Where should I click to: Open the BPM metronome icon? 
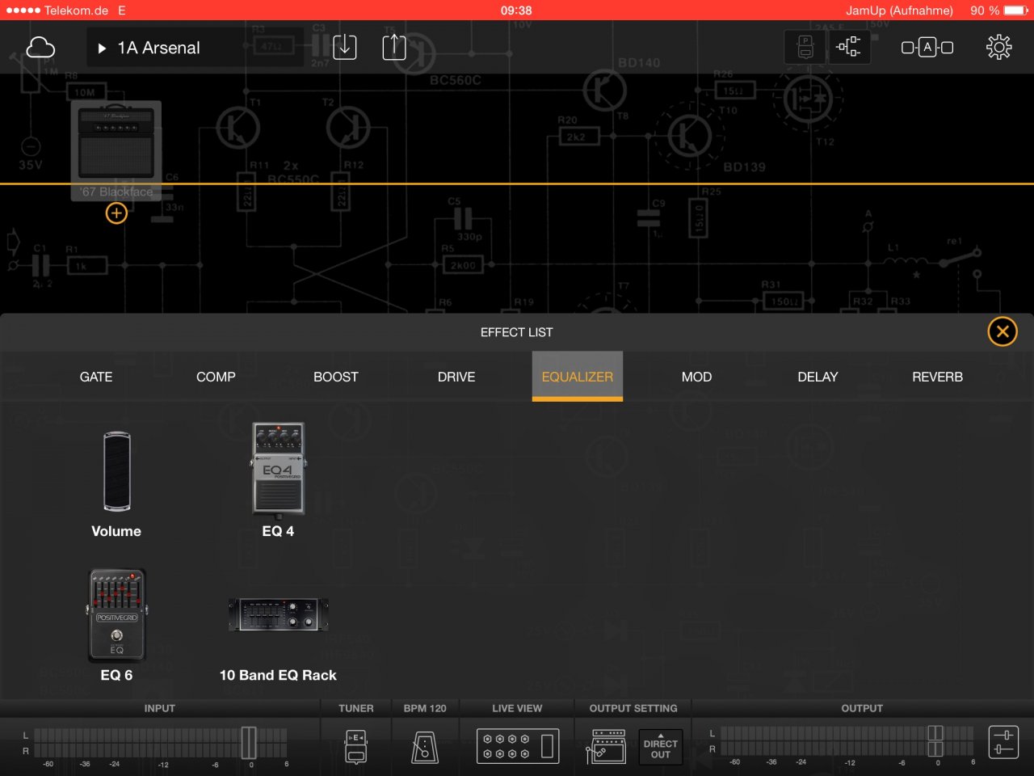pyautogui.click(x=425, y=747)
